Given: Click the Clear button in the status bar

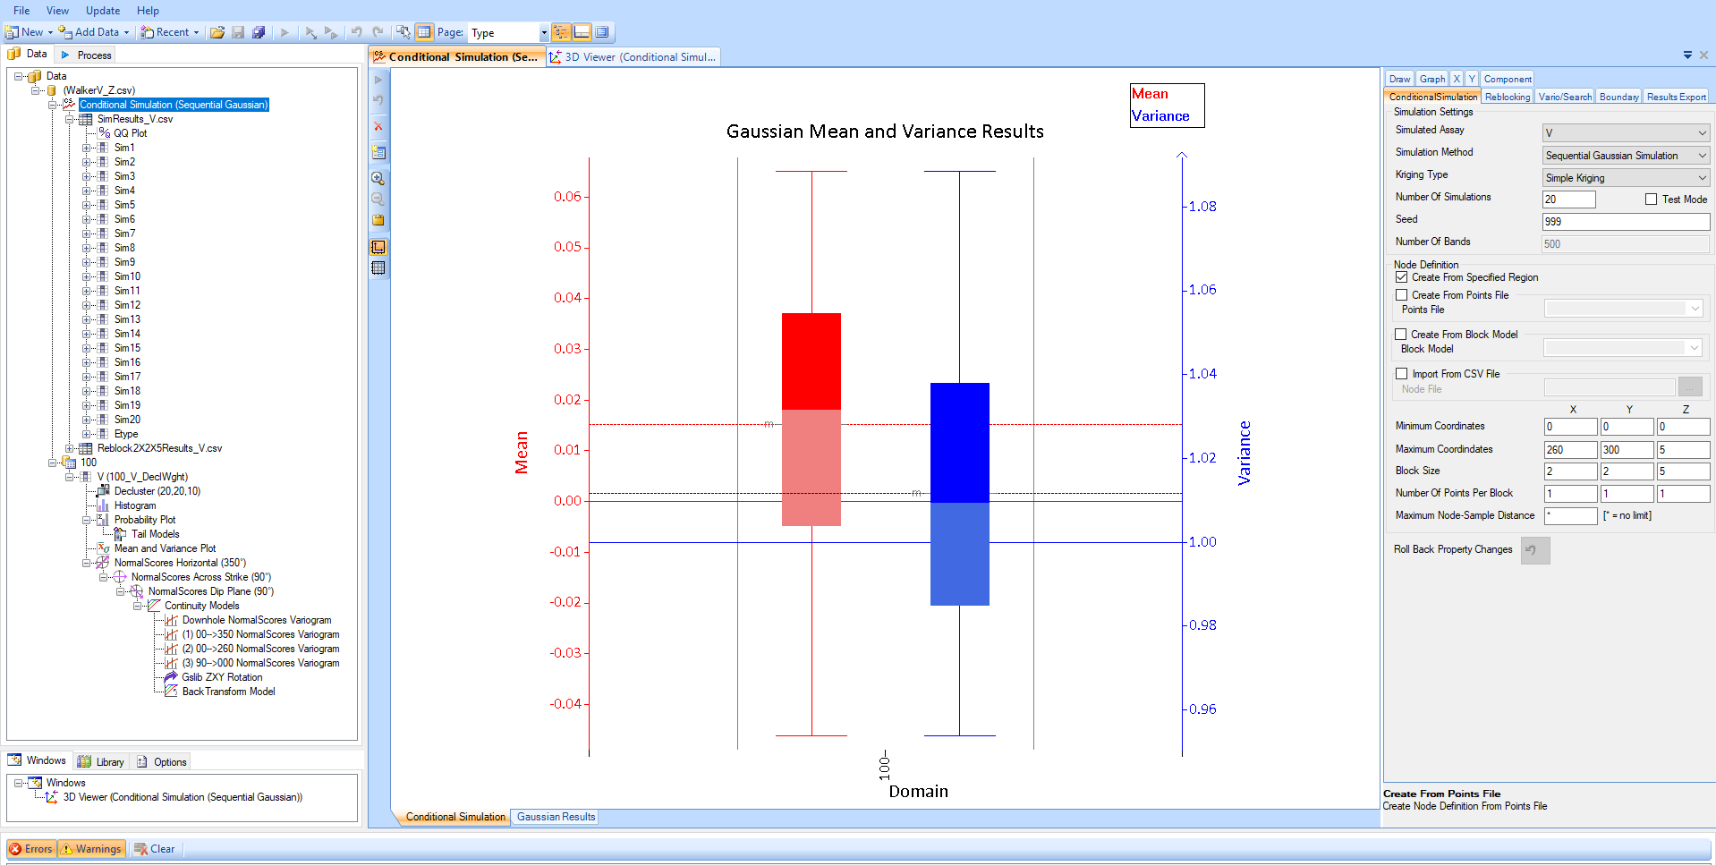Looking at the screenshot, I should coord(154,848).
